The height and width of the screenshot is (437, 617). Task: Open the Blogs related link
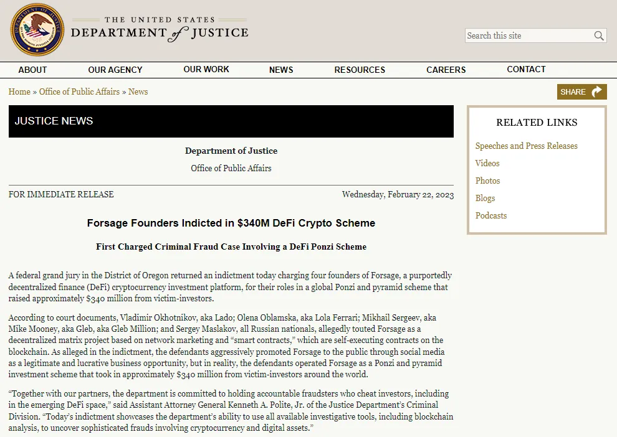[x=485, y=198]
